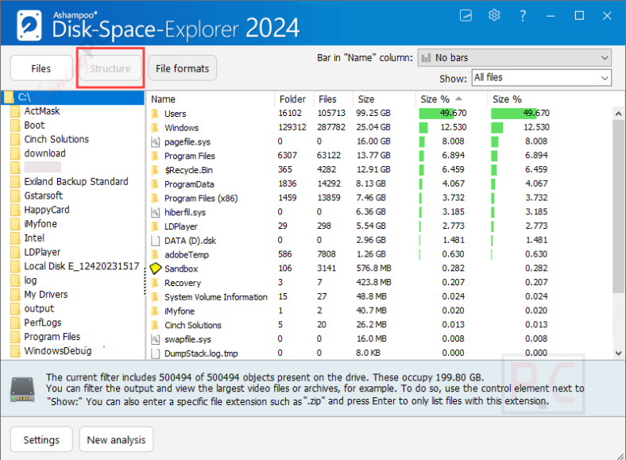Image resolution: width=626 pixels, height=460 pixels.
Task: Click the ProgramData folder icon in list
Action: tap(155, 184)
